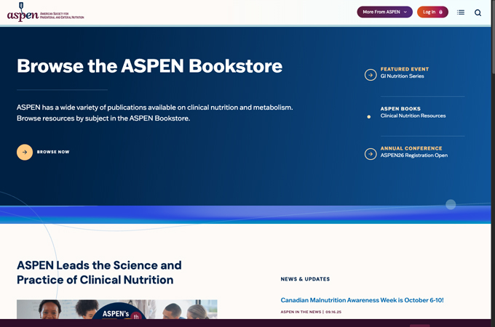Open search with the magnifier icon
This screenshot has width=495, height=327.
[x=478, y=12]
